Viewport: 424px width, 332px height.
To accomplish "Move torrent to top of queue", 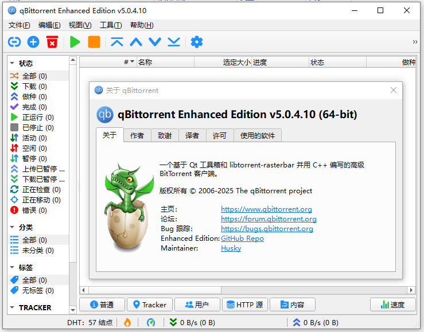I will coord(117,42).
